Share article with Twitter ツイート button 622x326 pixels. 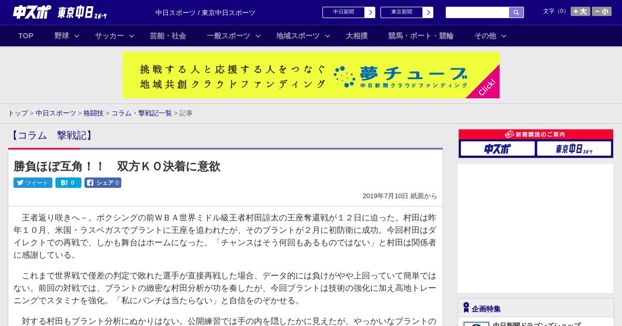click(33, 183)
